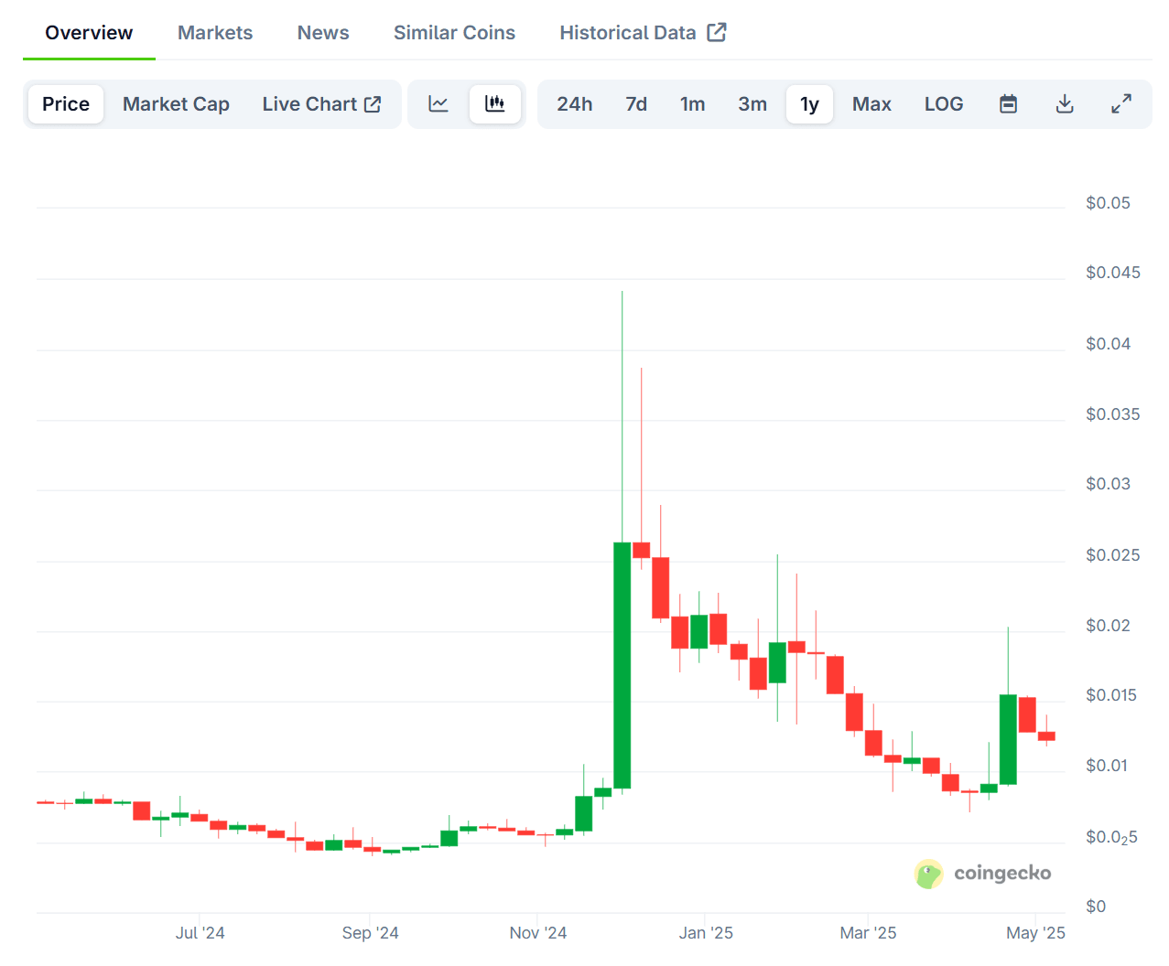Switch to line chart view icon
The height and width of the screenshot is (966, 1169).
point(438,104)
